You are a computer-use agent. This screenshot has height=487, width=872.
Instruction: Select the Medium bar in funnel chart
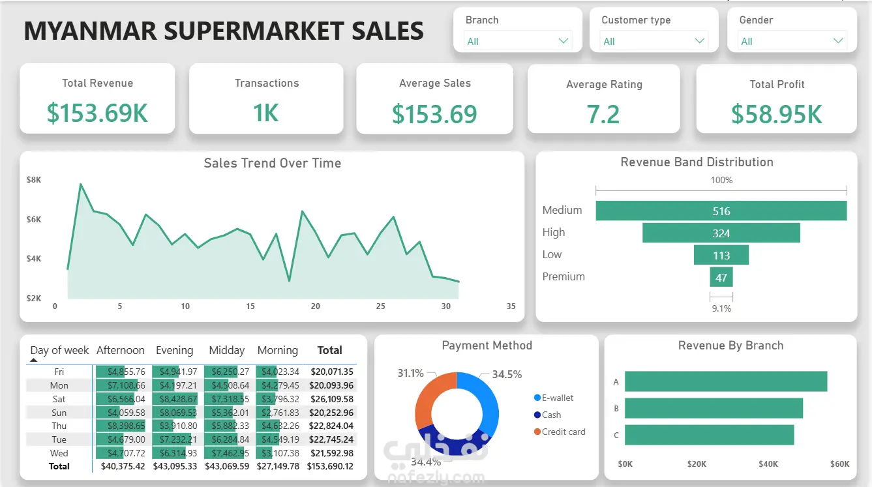[x=721, y=211]
